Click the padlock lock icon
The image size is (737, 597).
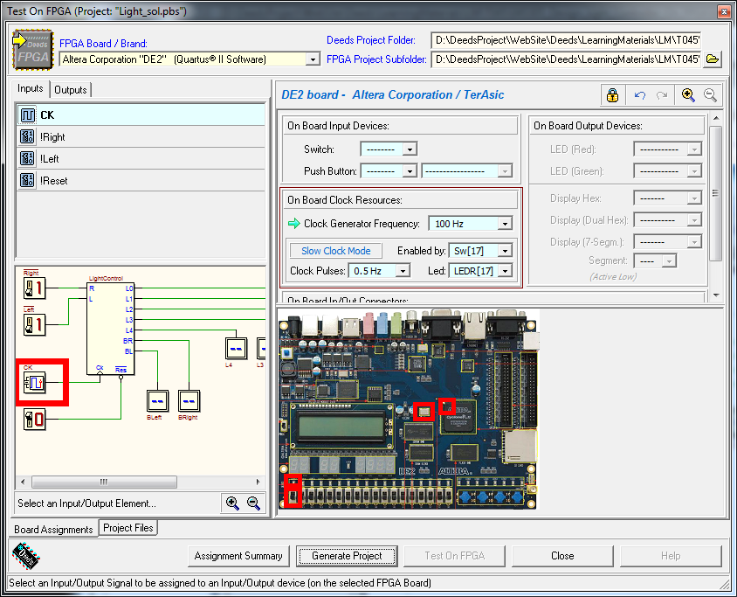pos(612,95)
